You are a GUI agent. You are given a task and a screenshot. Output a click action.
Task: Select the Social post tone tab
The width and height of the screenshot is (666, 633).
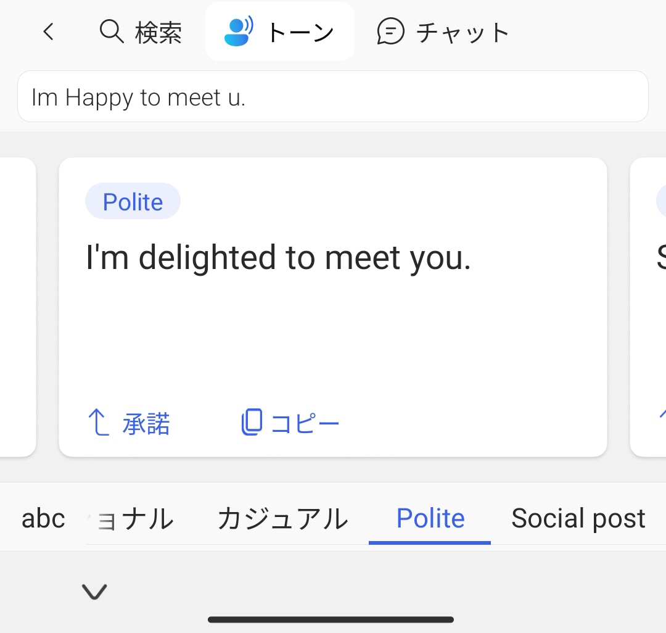tap(578, 519)
